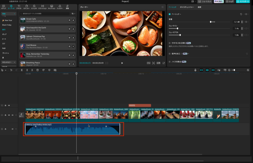Open the Transitions (トランジション) tab

coord(42,7)
